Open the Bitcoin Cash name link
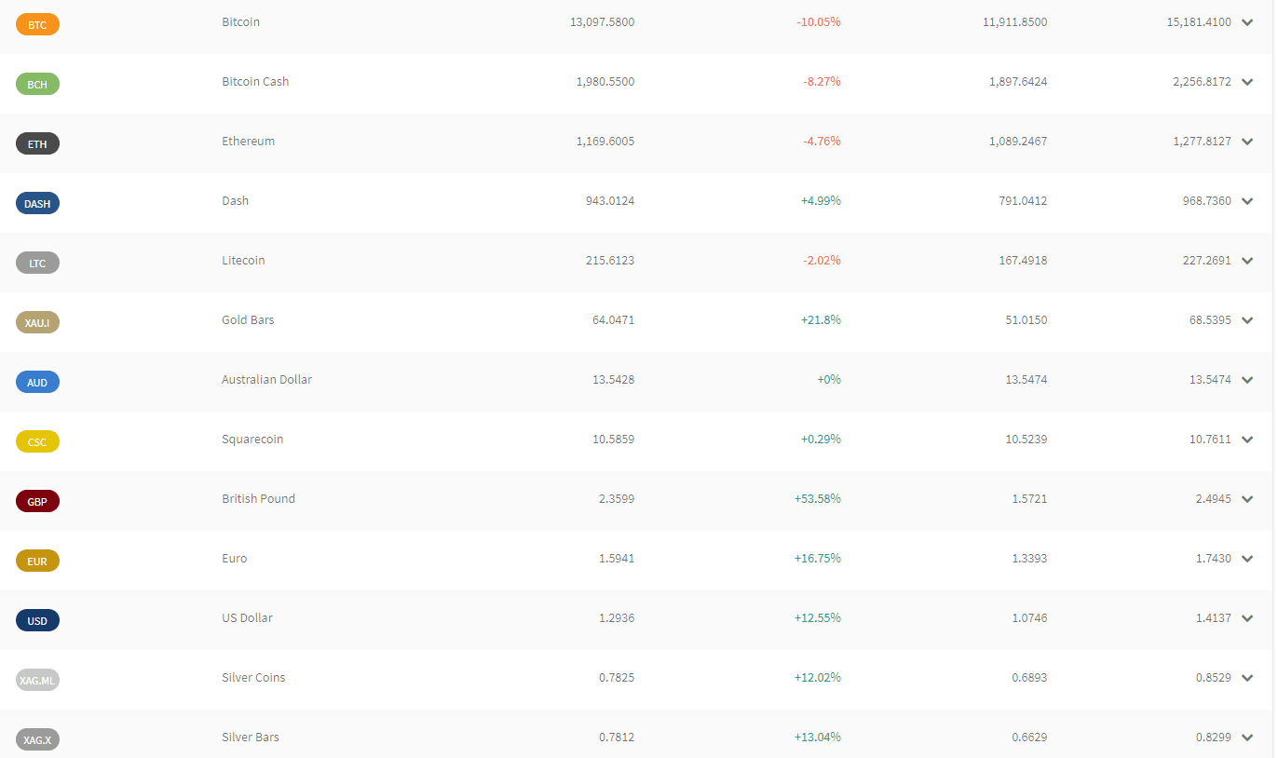 255,81
